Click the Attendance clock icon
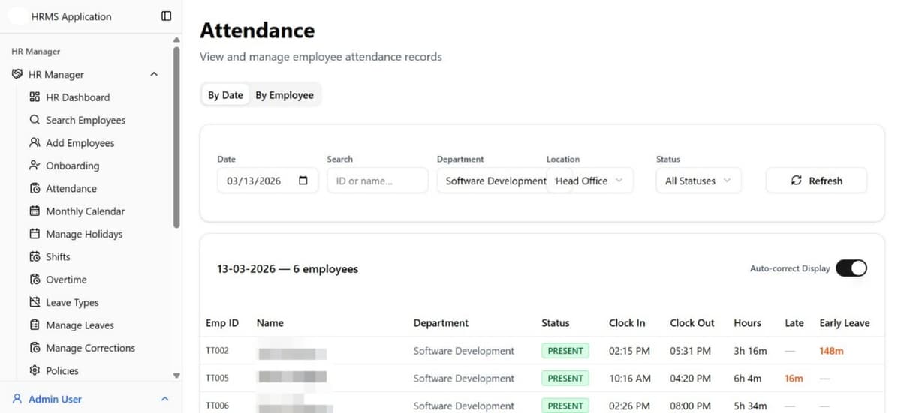Image resolution: width=901 pixels, height=413 pixels. [x=35, y=188]
